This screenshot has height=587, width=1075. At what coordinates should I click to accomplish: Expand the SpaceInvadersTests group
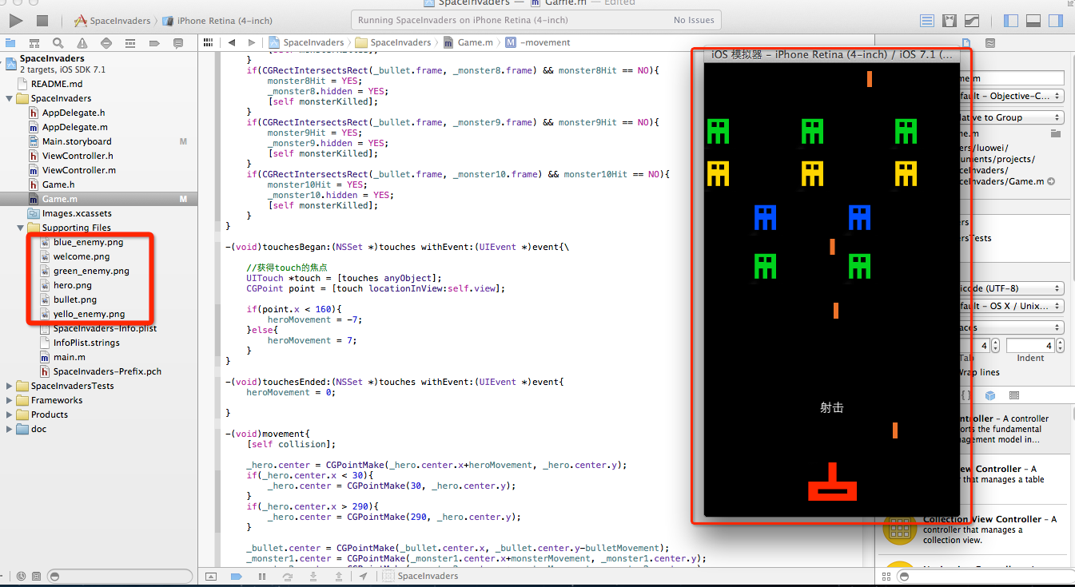pyautogui.click(x=10, y=386)
